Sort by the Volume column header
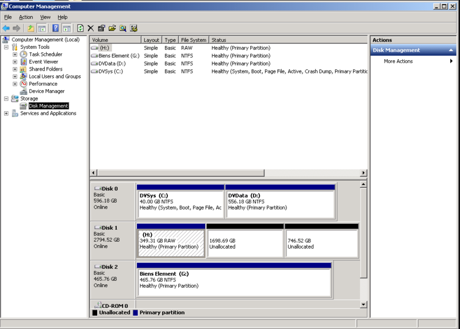This screenshot has width=460, height=329. click(x=116, y=40)
